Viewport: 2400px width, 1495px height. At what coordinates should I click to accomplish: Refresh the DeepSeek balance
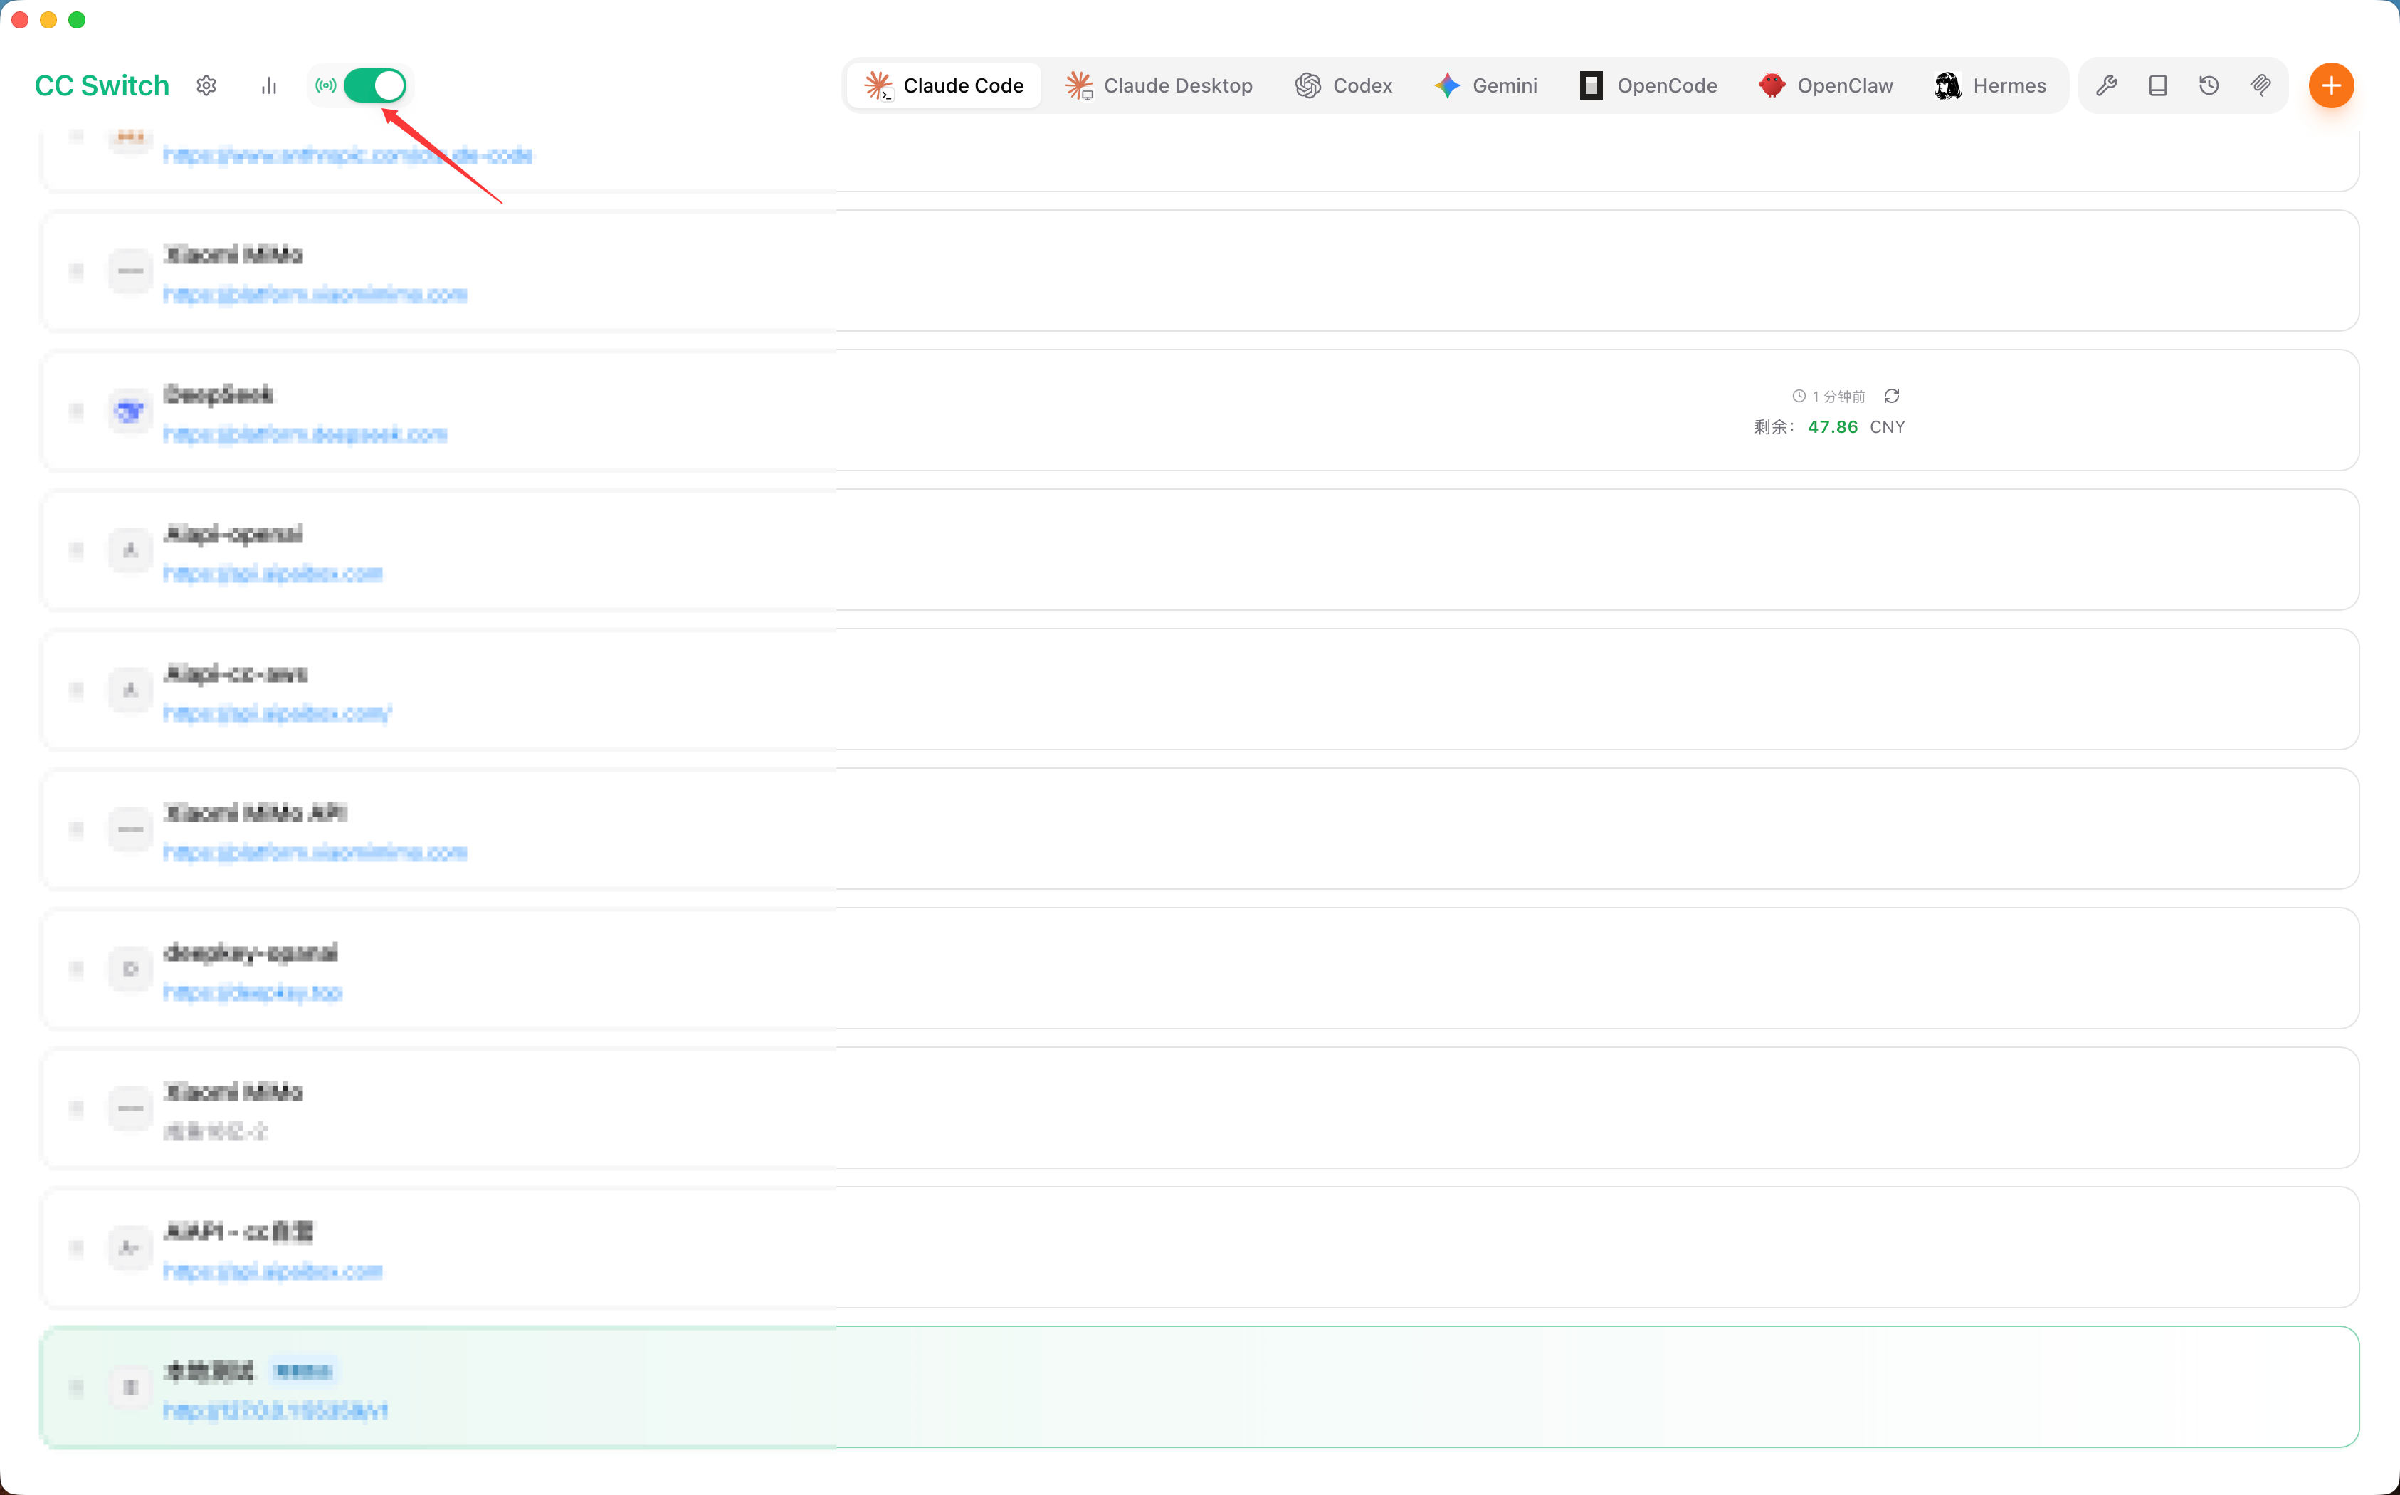(x=1892, y=396)
